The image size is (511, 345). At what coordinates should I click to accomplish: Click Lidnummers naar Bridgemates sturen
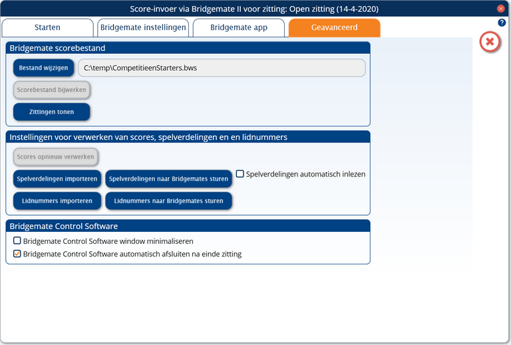168,201
